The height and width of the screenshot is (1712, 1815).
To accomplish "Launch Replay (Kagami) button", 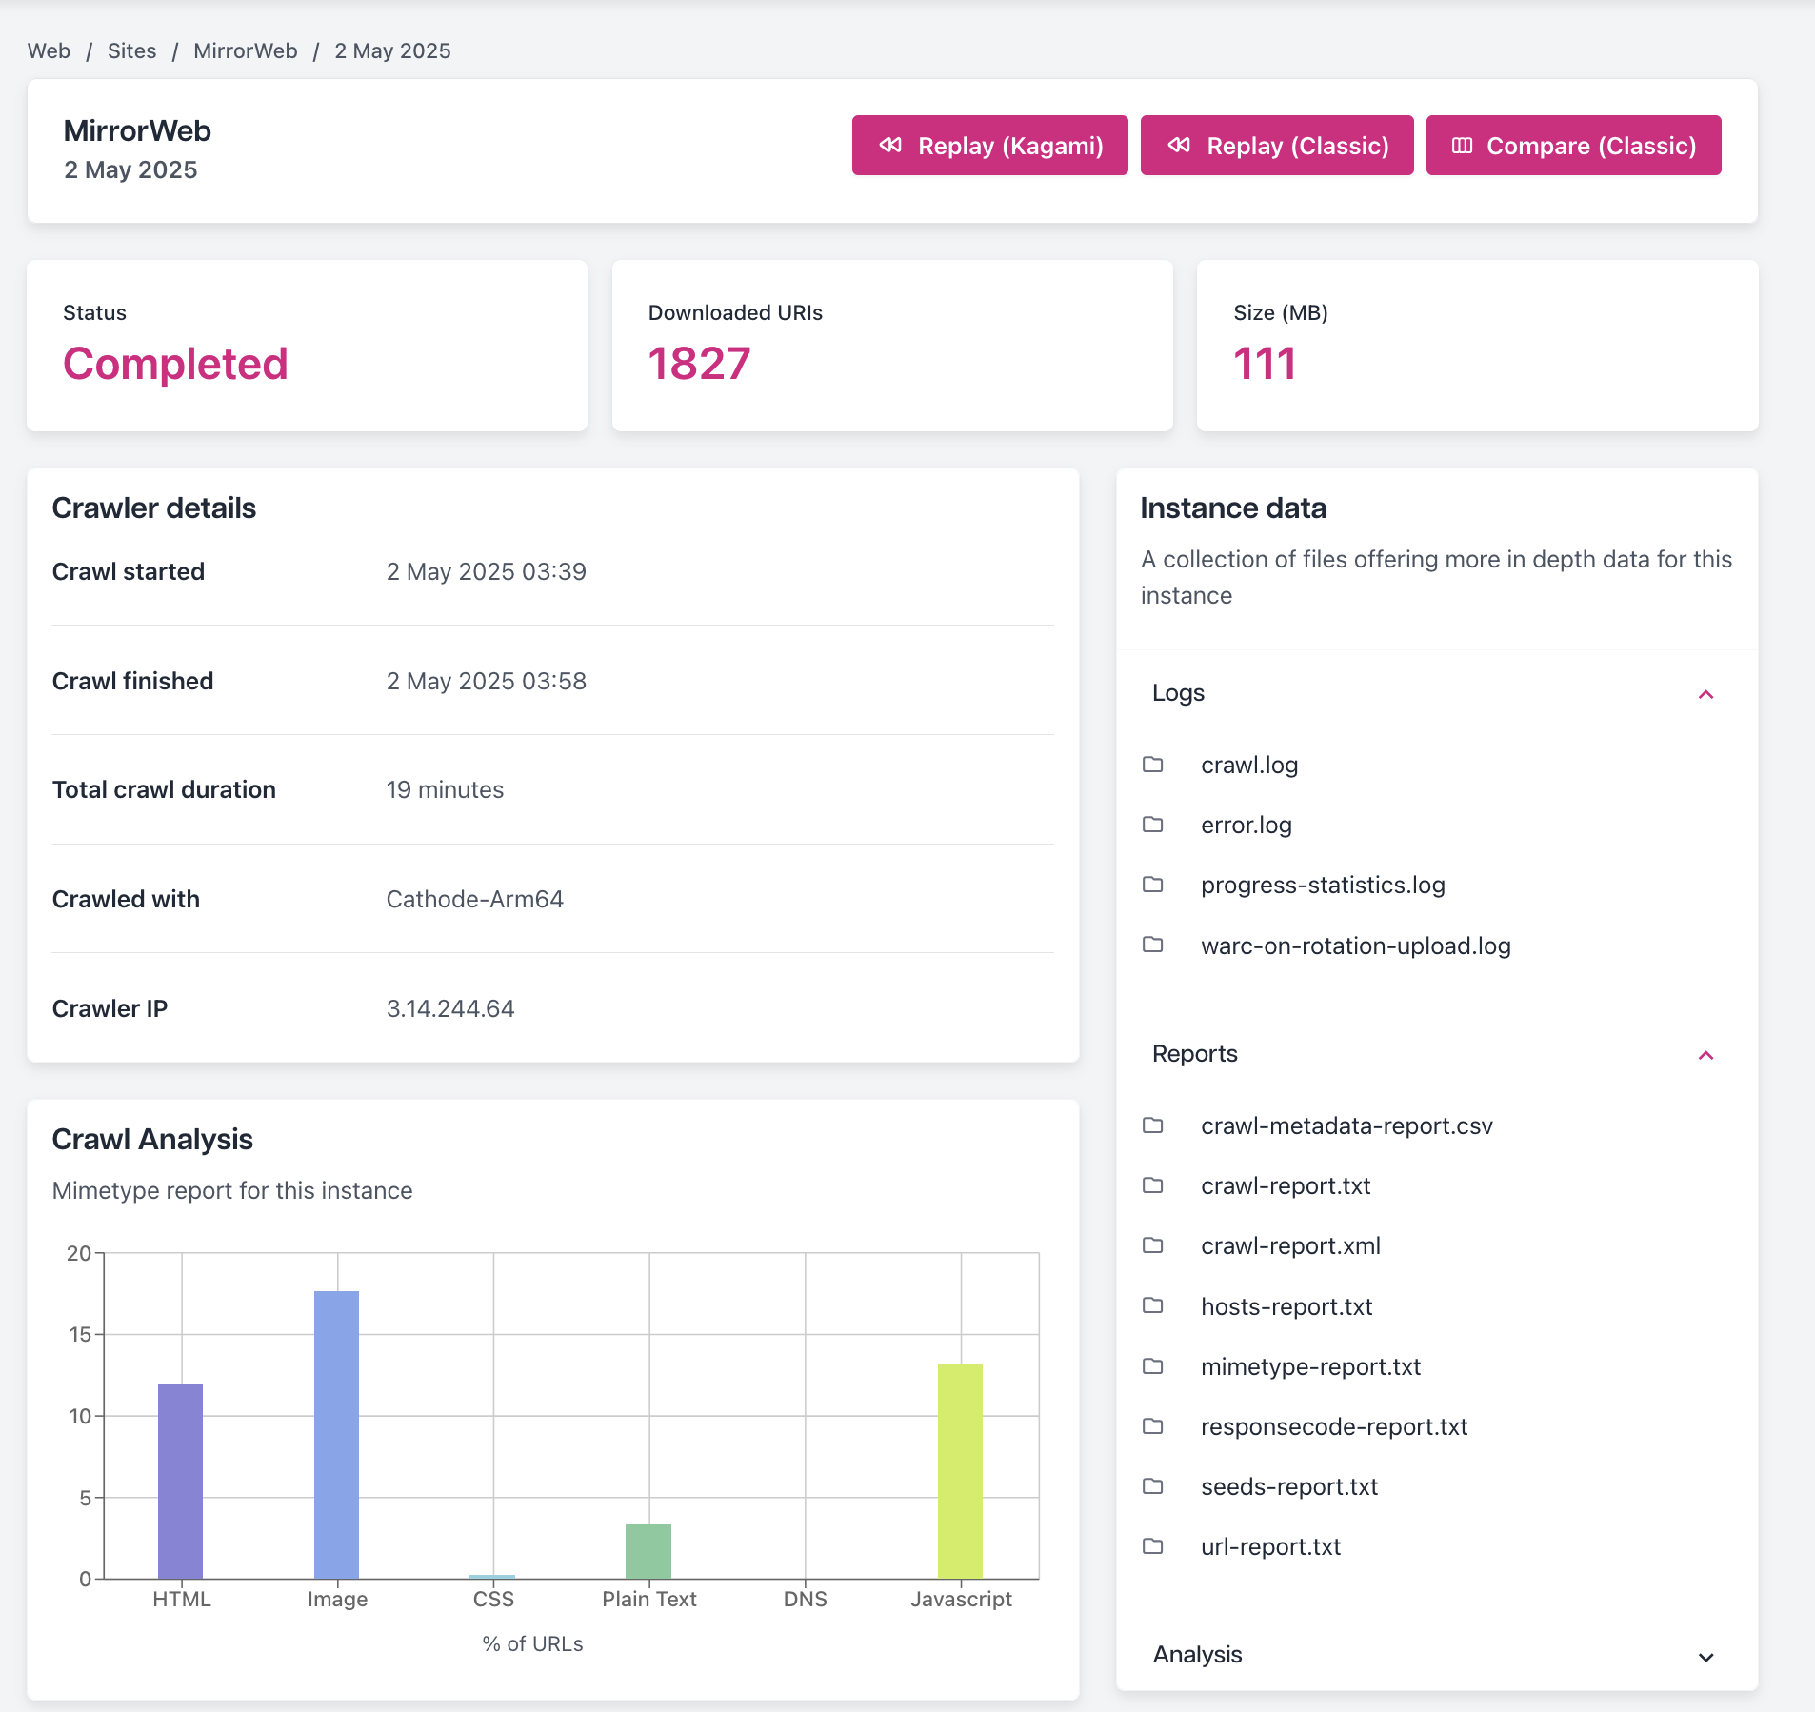I will tap(989, 146).
